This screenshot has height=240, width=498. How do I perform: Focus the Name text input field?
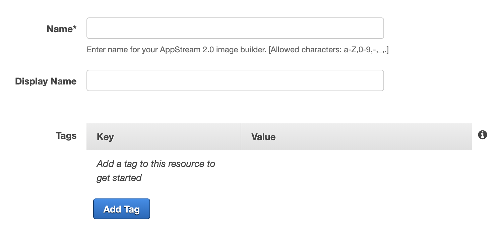235,28
